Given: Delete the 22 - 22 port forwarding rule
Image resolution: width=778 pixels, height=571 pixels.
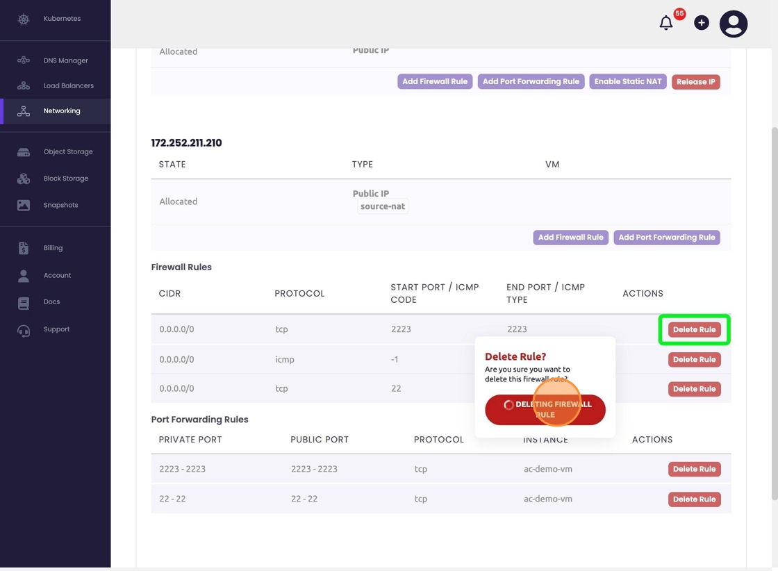Looking at the screenshot, I should pyautogui.click(x=694, y=499).
